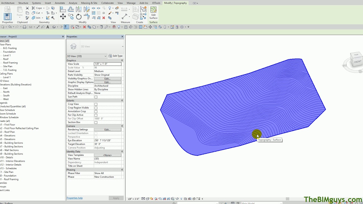Activate the Mirror Draw Axis tool
Viewport: 363px width, 204px height.
[x=86, y=9]
